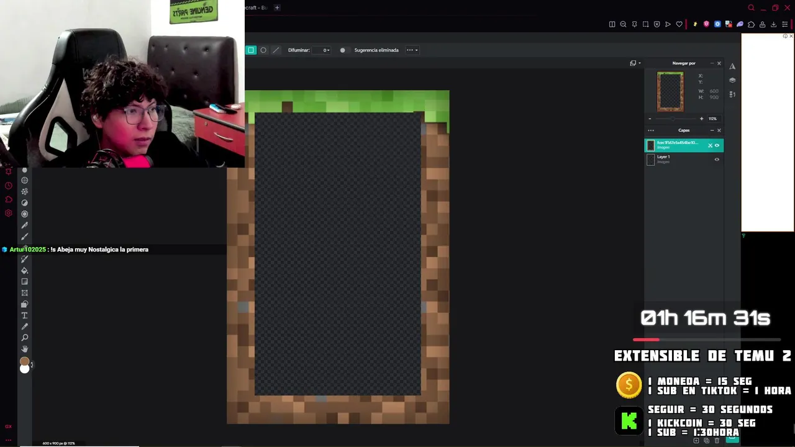Select the Dodge/Burn half-circle tool

(x=25, y=203)
